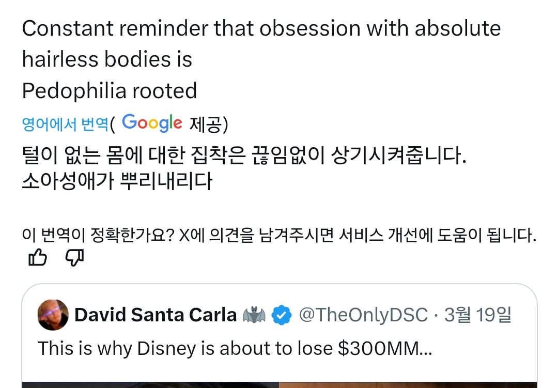This screenshot has width=558, height=388.
Task: Click the 'This is why Disney' quoted text
Action: click(235, 349)
